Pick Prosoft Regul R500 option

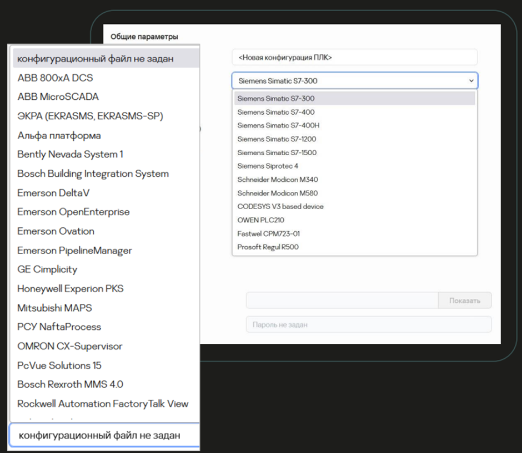click(x=268, y=247)
